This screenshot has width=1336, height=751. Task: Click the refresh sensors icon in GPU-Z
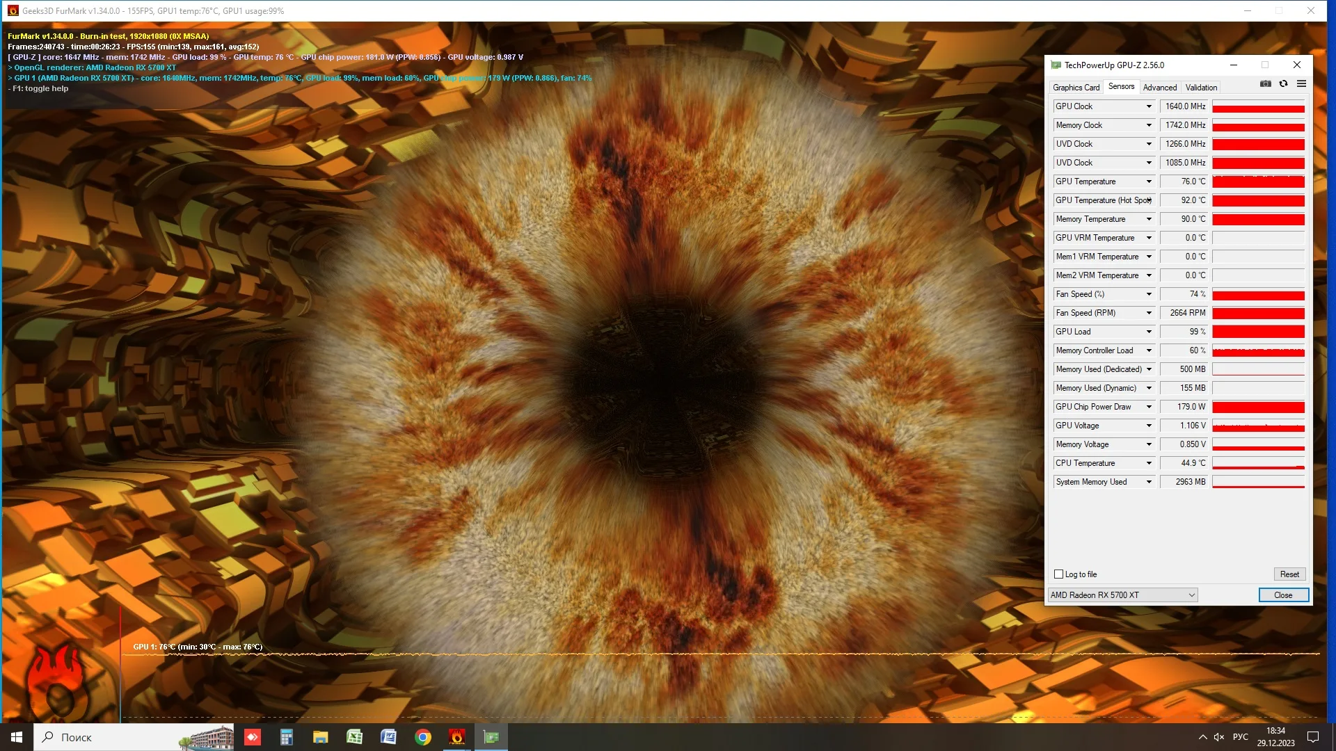point(1282,84)
